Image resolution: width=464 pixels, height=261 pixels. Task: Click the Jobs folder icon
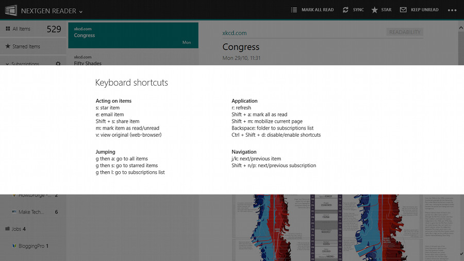tap(7, 229)
